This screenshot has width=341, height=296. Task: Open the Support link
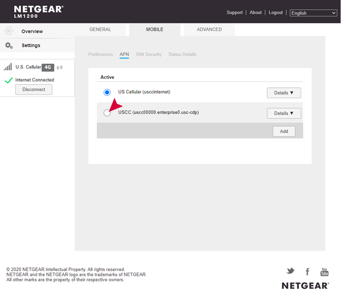234,13
